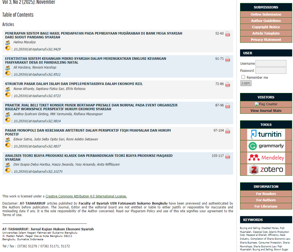Screen dimensions: 293x252
Task: Open PDF icon for pages 61-71 article
Action: pyautogui.click(x=227, y=59)
